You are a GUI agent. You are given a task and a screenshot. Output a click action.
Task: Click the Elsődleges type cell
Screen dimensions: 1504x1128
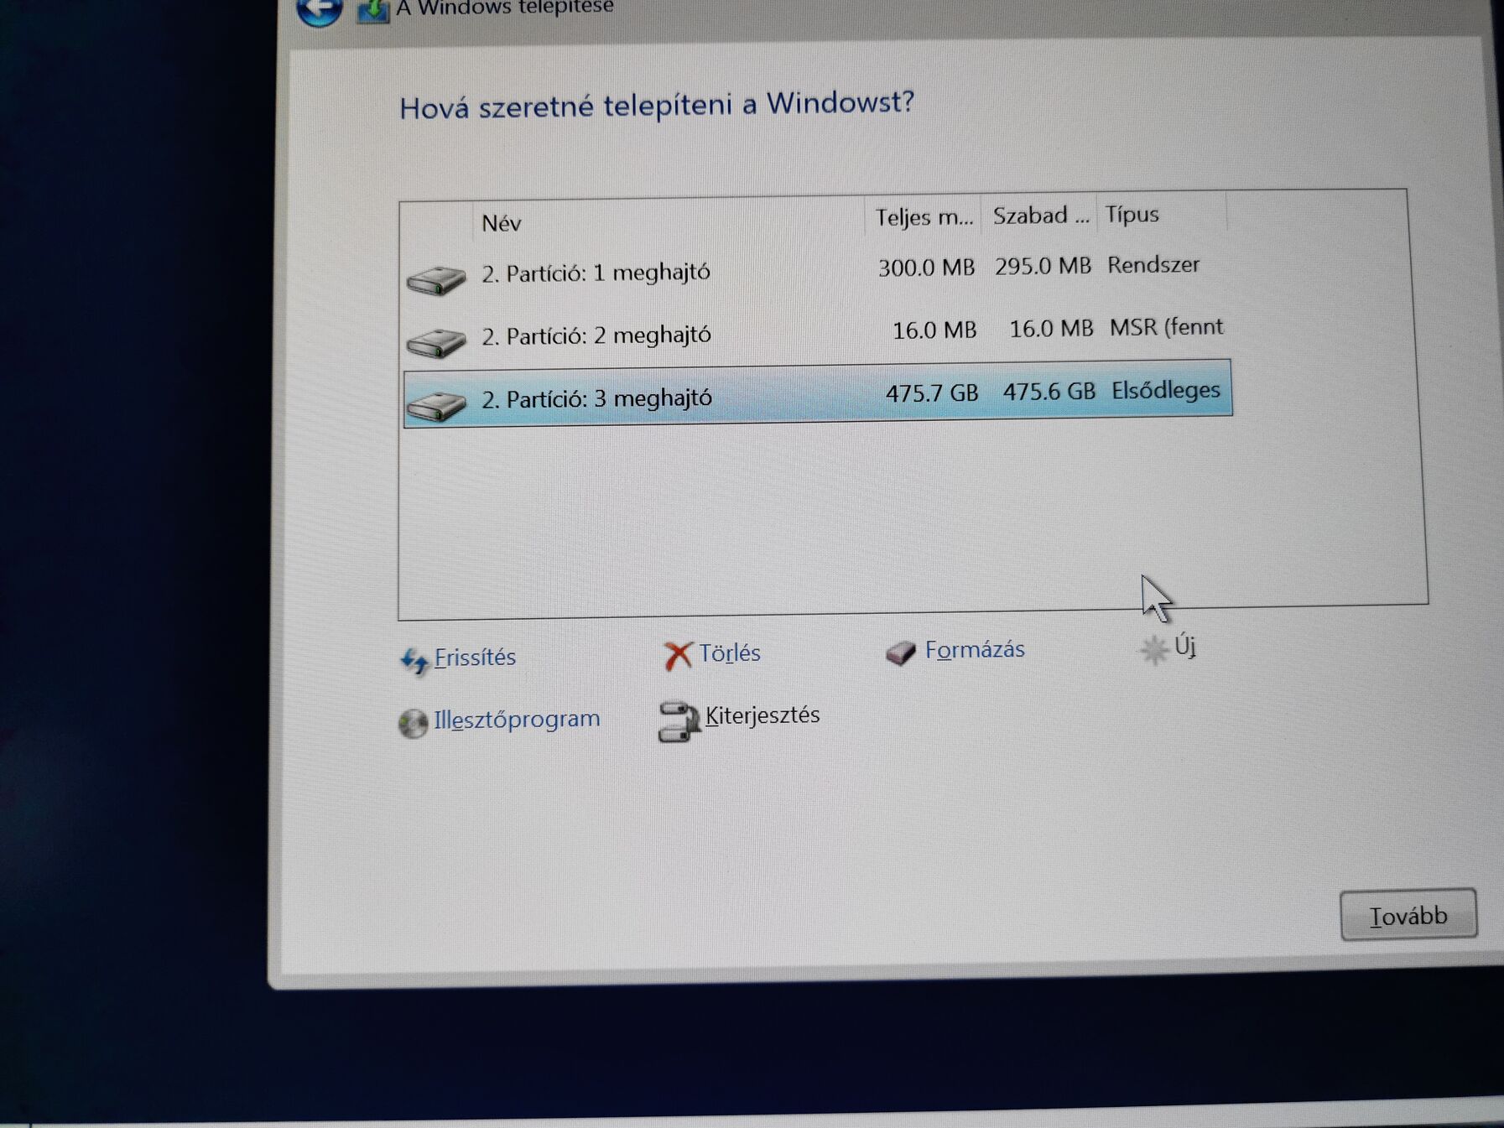click(1166, 390)
